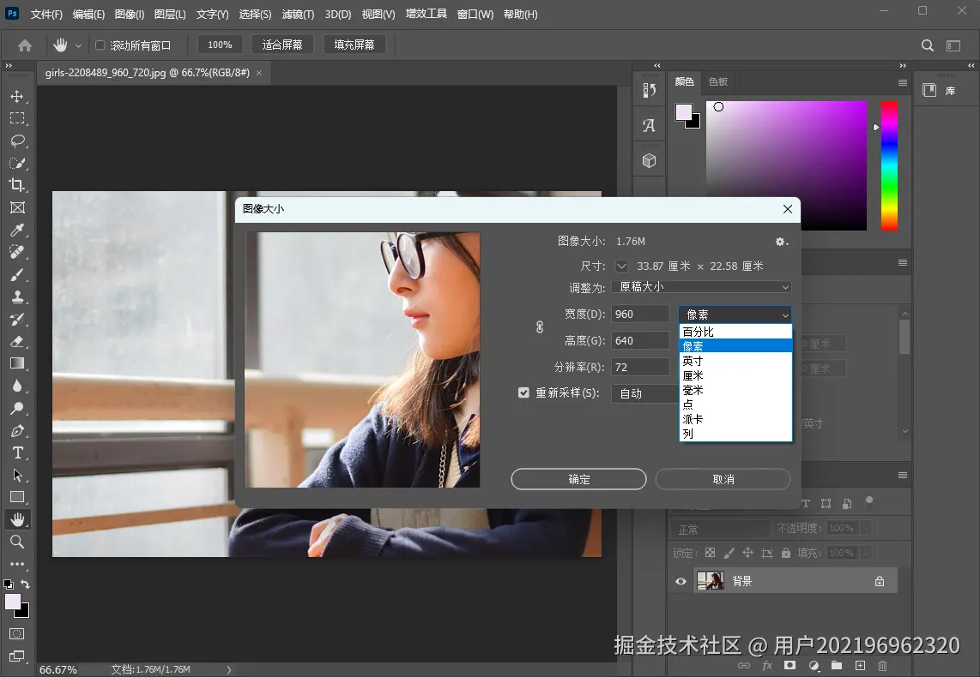Select the Rectangle shape tool
The width and height of the screenshot is (980, 677).
pos(17,497)
